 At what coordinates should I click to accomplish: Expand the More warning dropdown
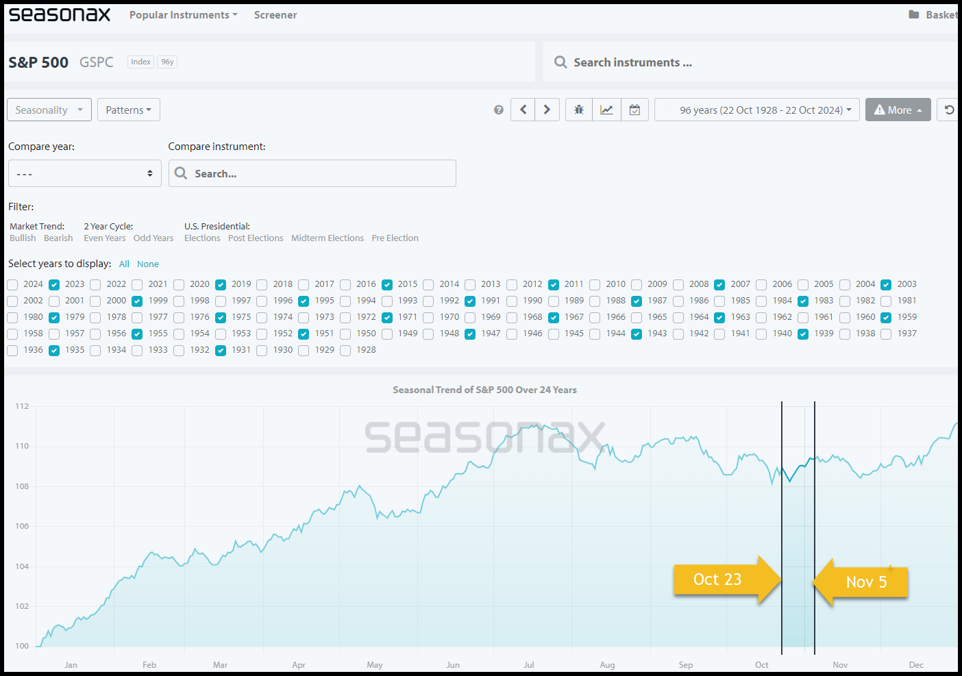898,110
